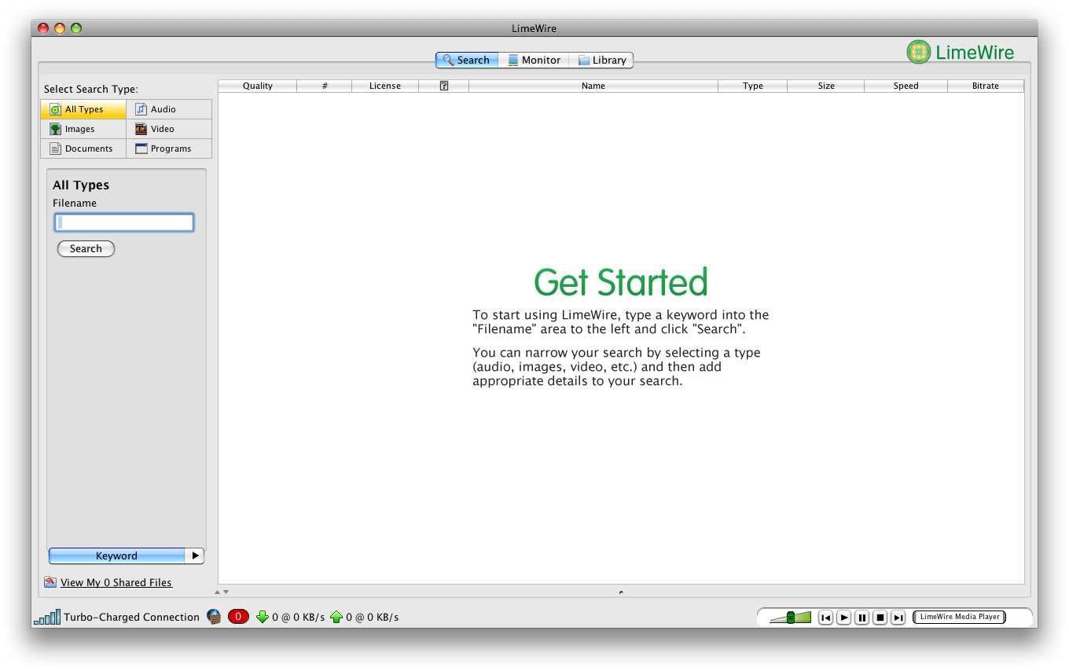Screen dimensions: 1069x671
Task: Sort by the # column header
Action: click(x=325, y=86)
